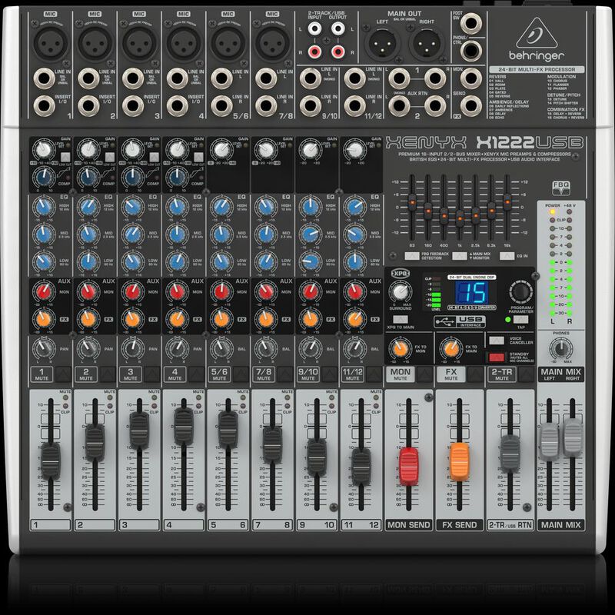Click the 2-Track OUTPUT right red RCA jack
Screen dimensions: 615x615
pyautogui.click(x=337, y=52)
